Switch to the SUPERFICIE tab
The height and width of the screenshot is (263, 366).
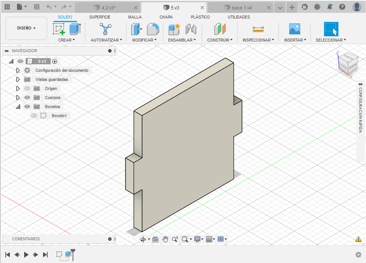[x=100, y=17]
